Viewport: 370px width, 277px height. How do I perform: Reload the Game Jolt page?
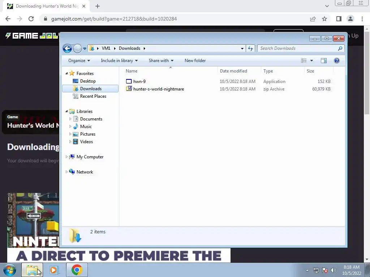pyautogui.click(x=31, y=19)
